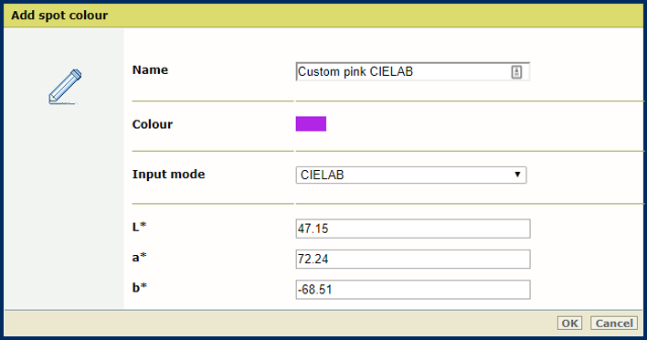Open the Input mode CIELAB combo box

(x=411, y=175)
